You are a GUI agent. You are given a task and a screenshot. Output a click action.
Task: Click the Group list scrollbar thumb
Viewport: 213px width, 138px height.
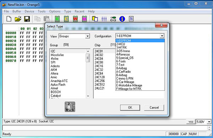pos(88,58)
